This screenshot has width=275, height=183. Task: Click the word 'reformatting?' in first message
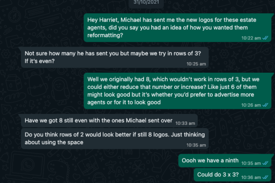pos(105,35)
